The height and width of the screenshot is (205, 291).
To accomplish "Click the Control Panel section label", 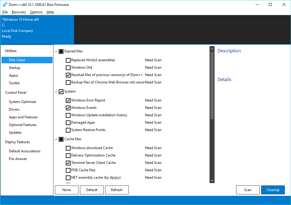I will click(x=16, y=93).
